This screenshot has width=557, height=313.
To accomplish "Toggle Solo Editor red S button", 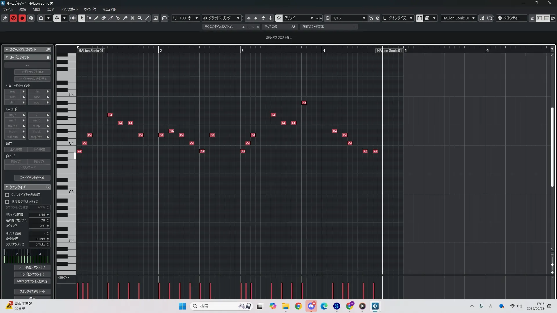I will click(x=13, y=18).
